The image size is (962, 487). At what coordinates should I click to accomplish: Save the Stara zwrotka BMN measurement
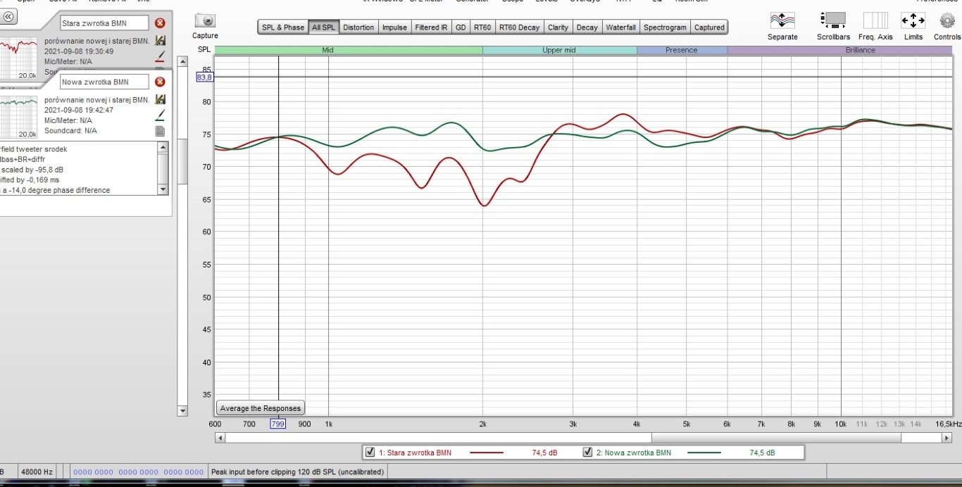pyautogui.click(x=160, y=41)
